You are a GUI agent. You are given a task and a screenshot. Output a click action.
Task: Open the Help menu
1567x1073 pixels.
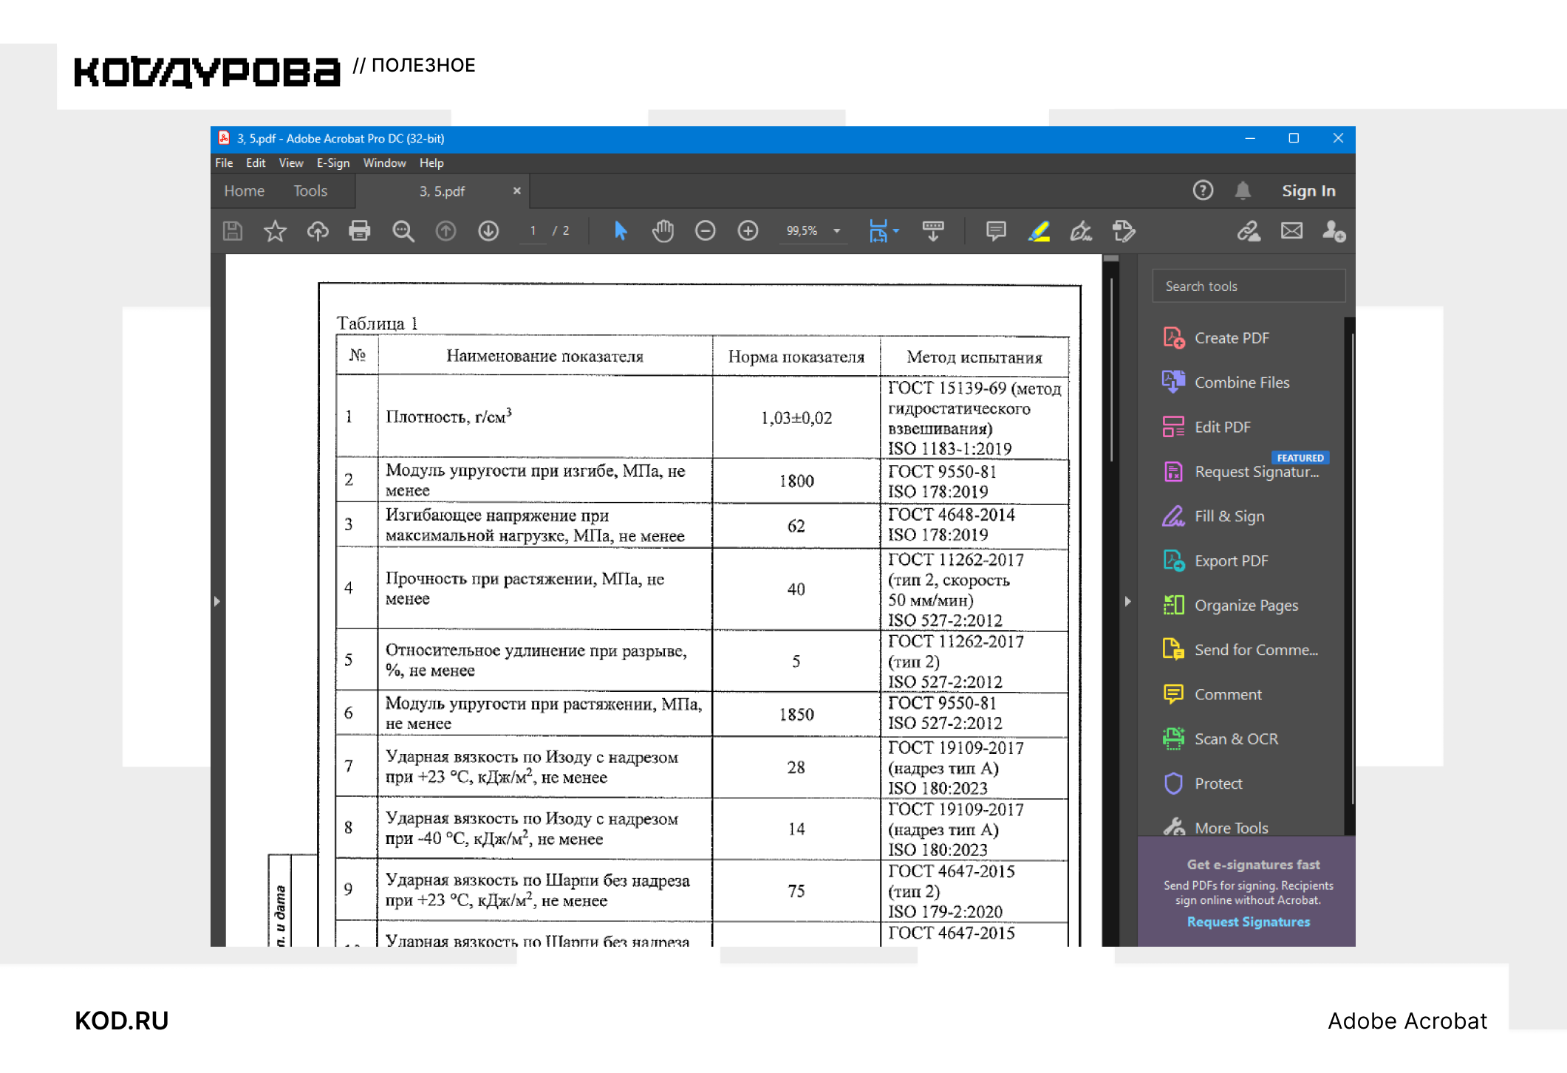click(x=431, y=163)
